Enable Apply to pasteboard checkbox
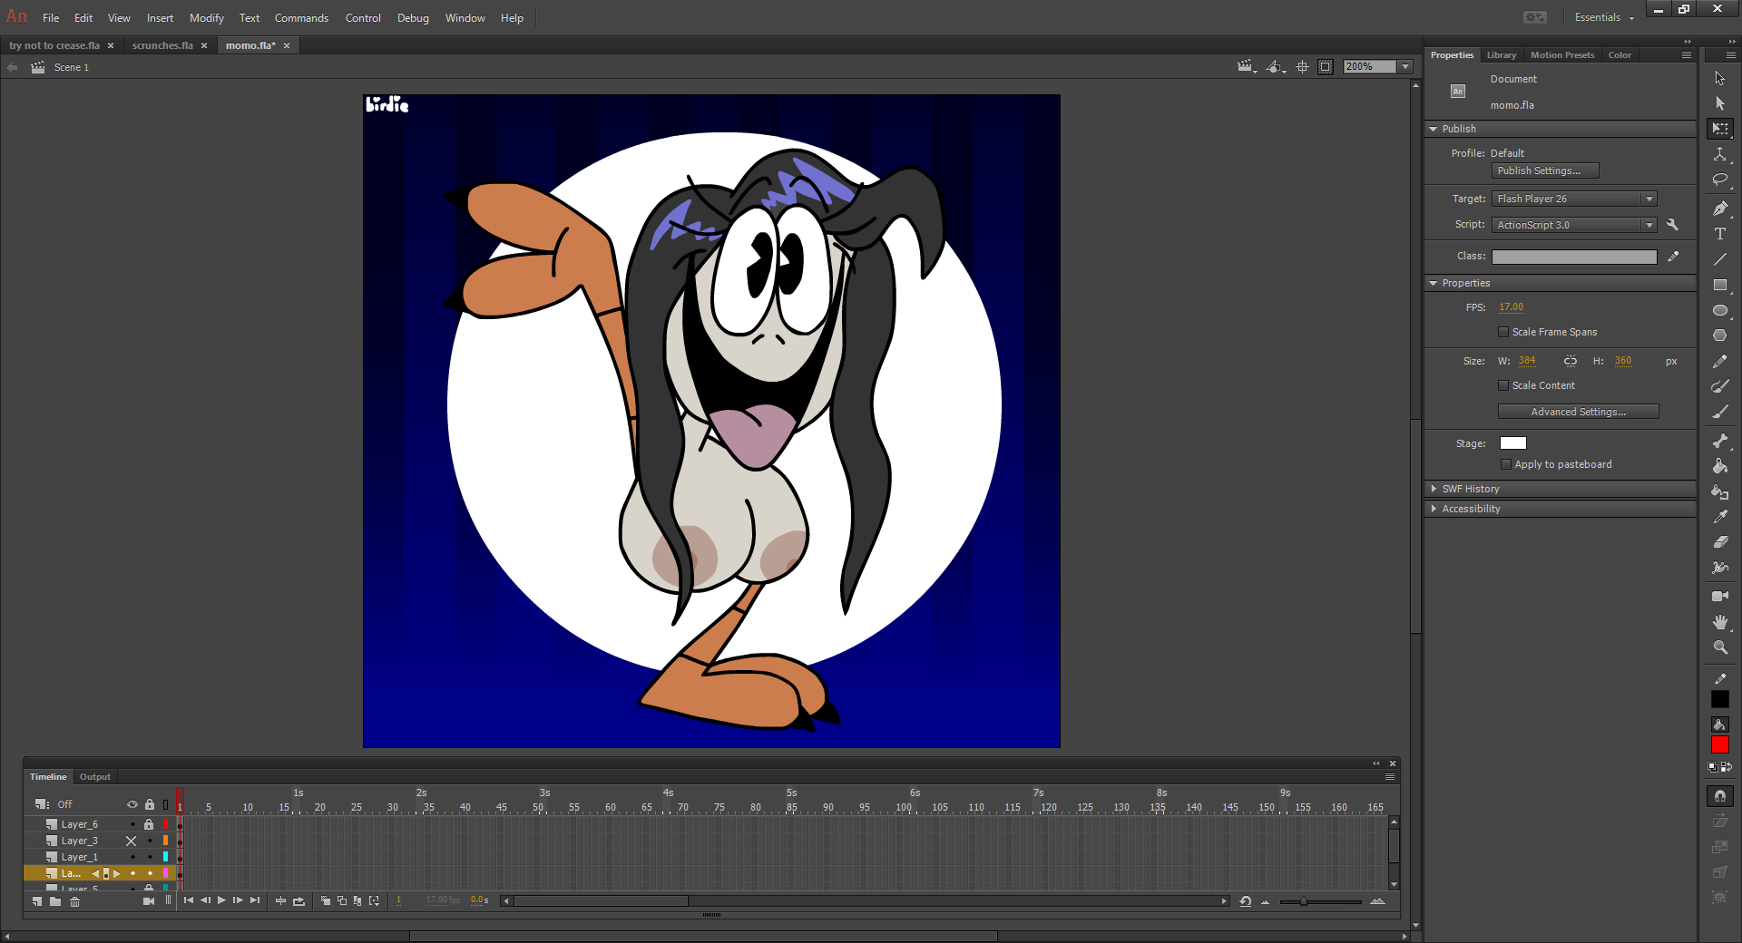Screen dimensions: 1742x943 1505,464
